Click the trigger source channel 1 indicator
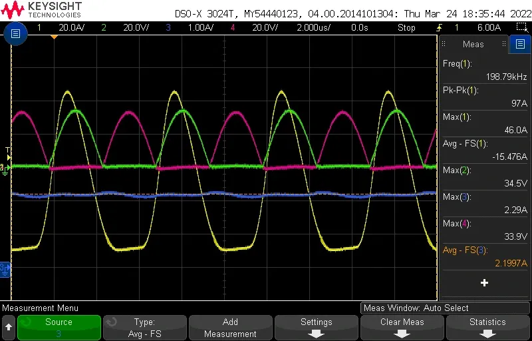 pos(457,27)
